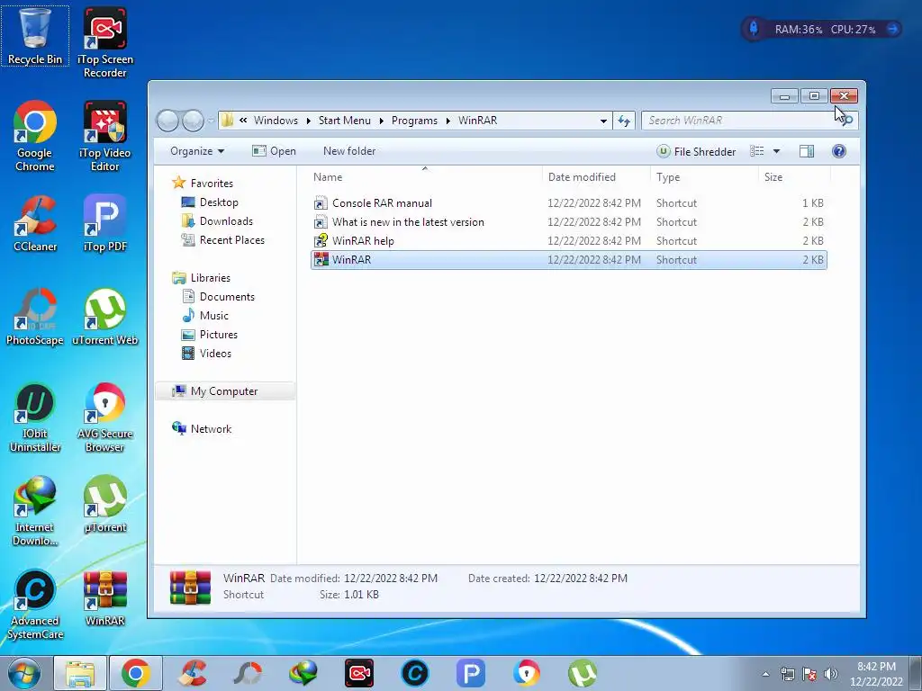
Task: Click the Search WinRAR field
Action: [749, 121]
